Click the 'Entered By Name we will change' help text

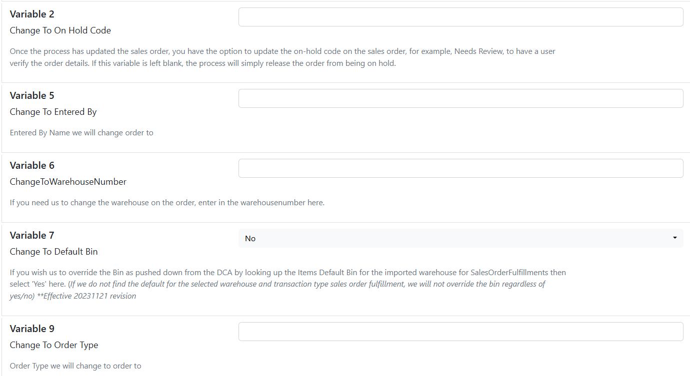pyautogui.click(x=81, y=133)
